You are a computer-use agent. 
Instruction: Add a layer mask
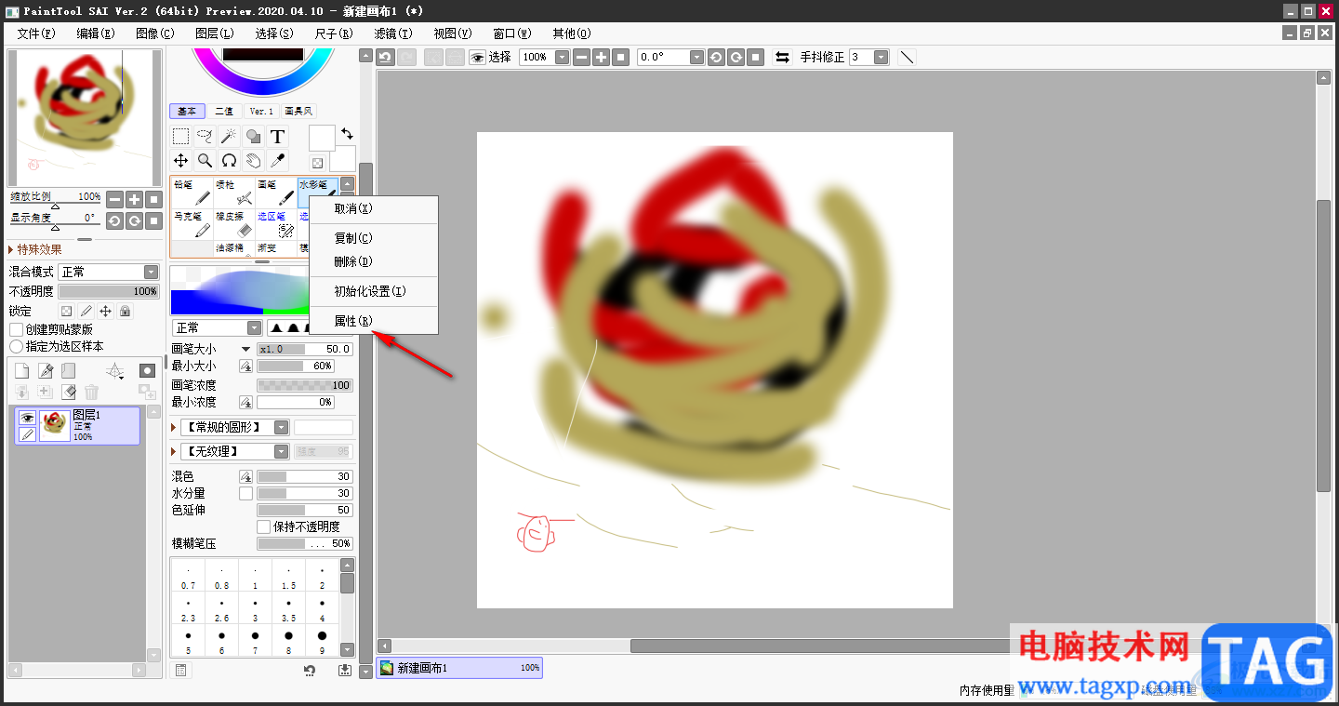tap(147, 371)
